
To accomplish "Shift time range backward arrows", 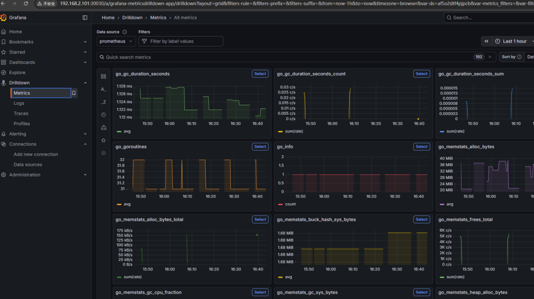I will click(487, 41).
